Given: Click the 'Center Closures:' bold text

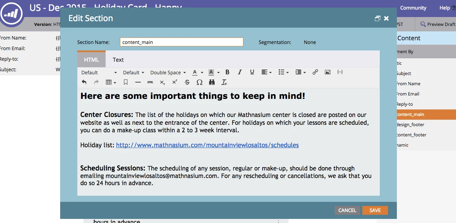Looking at the screenshot, I should point(107,115).
